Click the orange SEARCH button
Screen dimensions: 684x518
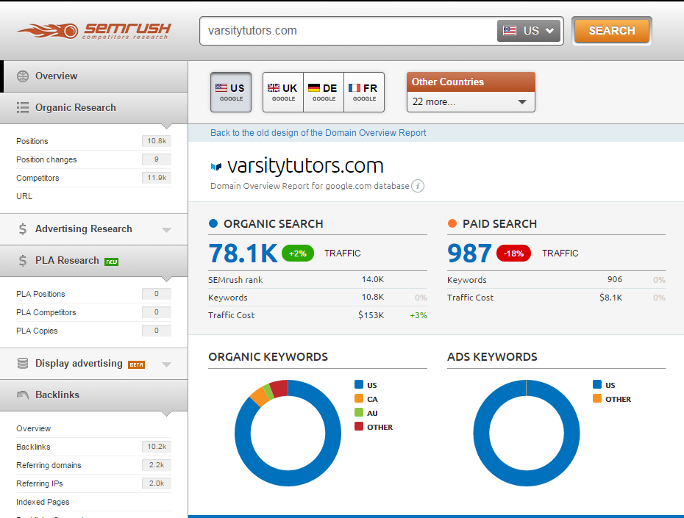click(612, 31)
